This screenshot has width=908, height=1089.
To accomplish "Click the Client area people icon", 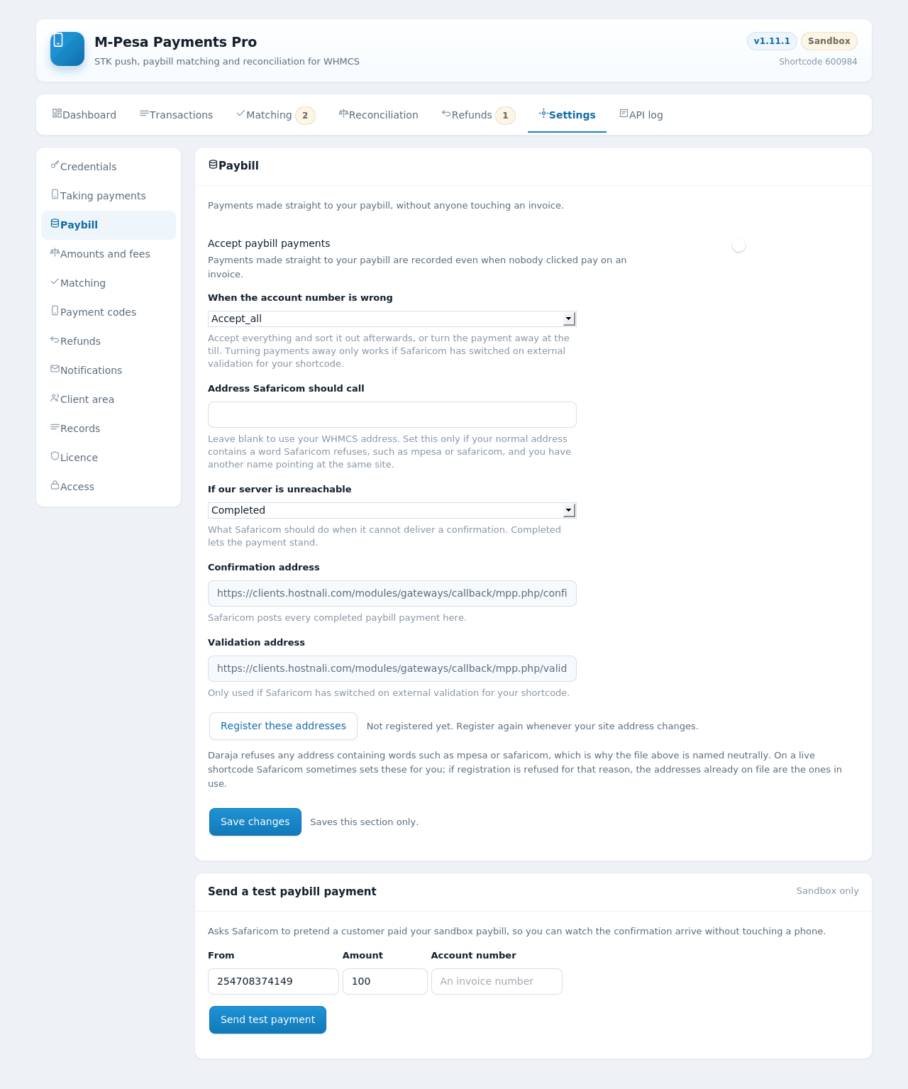I will click(55, 398).
